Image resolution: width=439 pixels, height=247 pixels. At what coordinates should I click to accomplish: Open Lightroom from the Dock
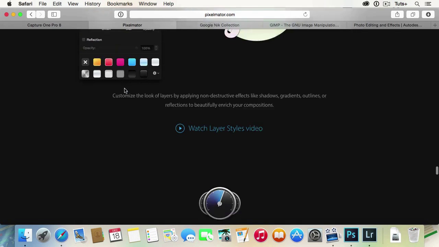click(x=369, y=235)
